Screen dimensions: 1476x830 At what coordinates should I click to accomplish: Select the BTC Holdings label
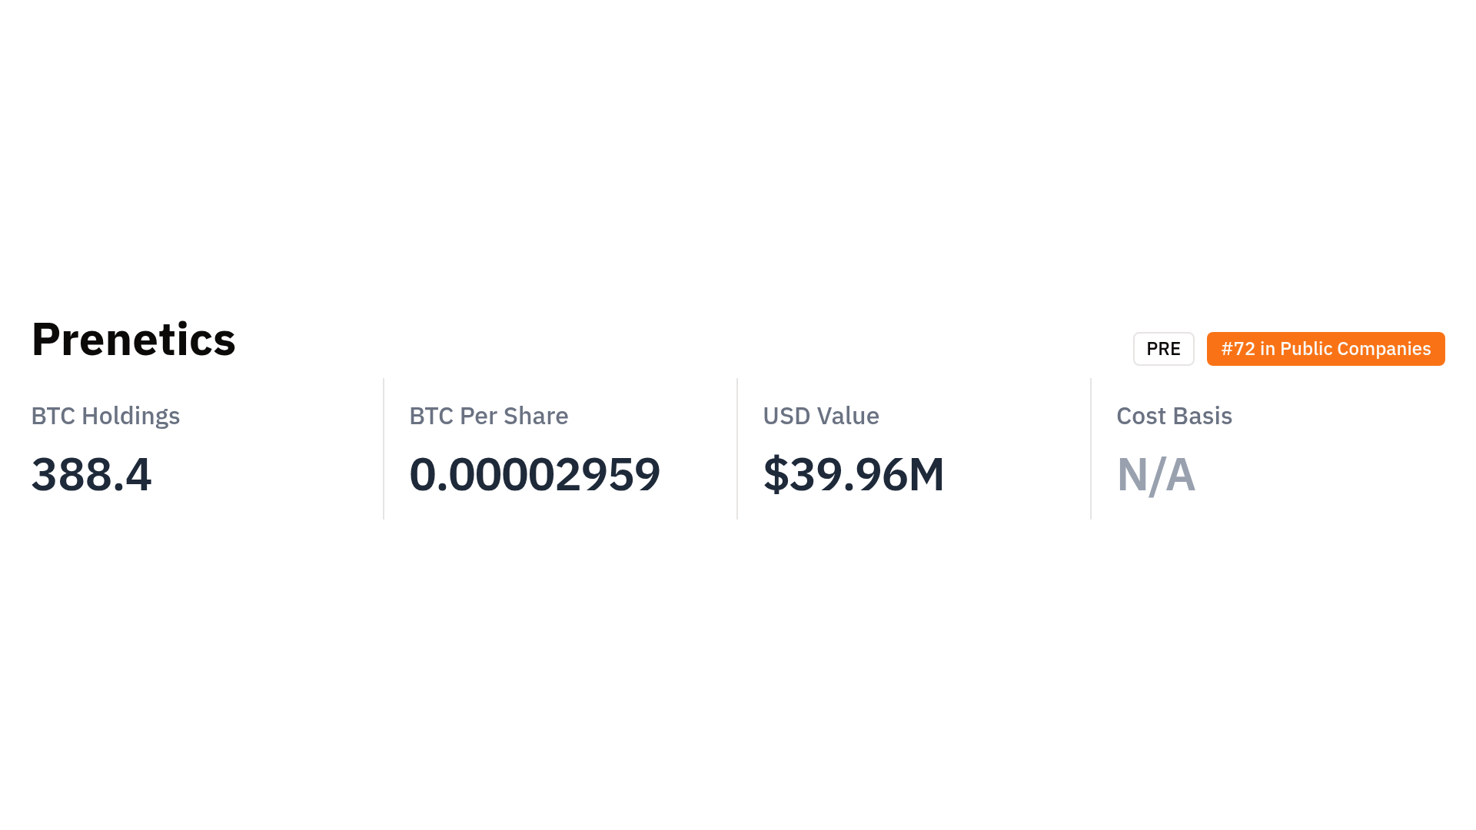tap(105, 416)
